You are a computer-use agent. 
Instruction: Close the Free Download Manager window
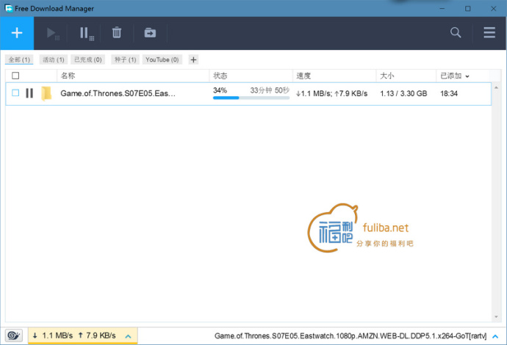point(494,8)
